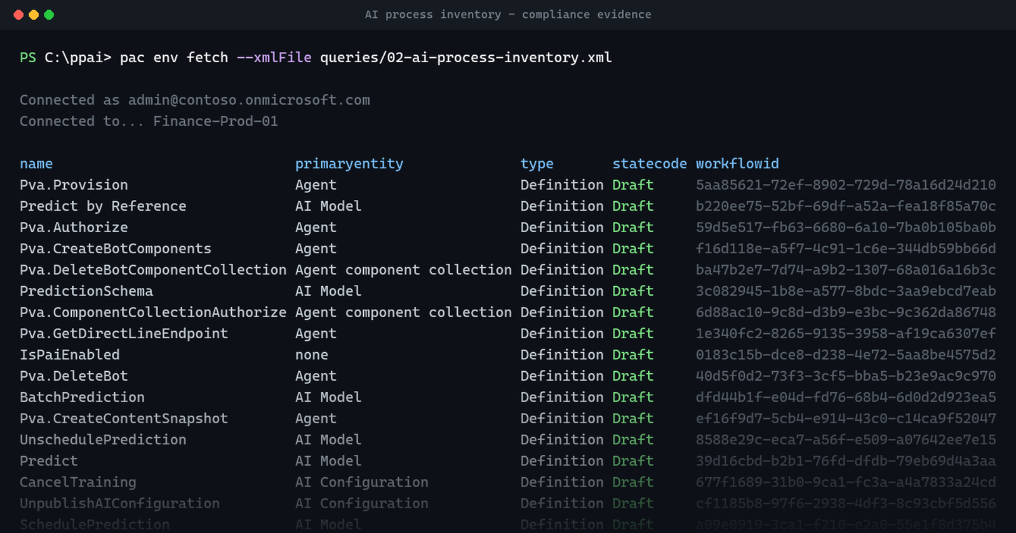Click the admin@contoso.onmicrosoft.com address
This screenshot has height=533, width=1016.
(249, 100)
